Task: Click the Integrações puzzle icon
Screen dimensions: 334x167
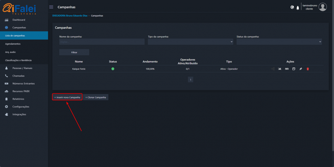Action: (x=7, y=114)
